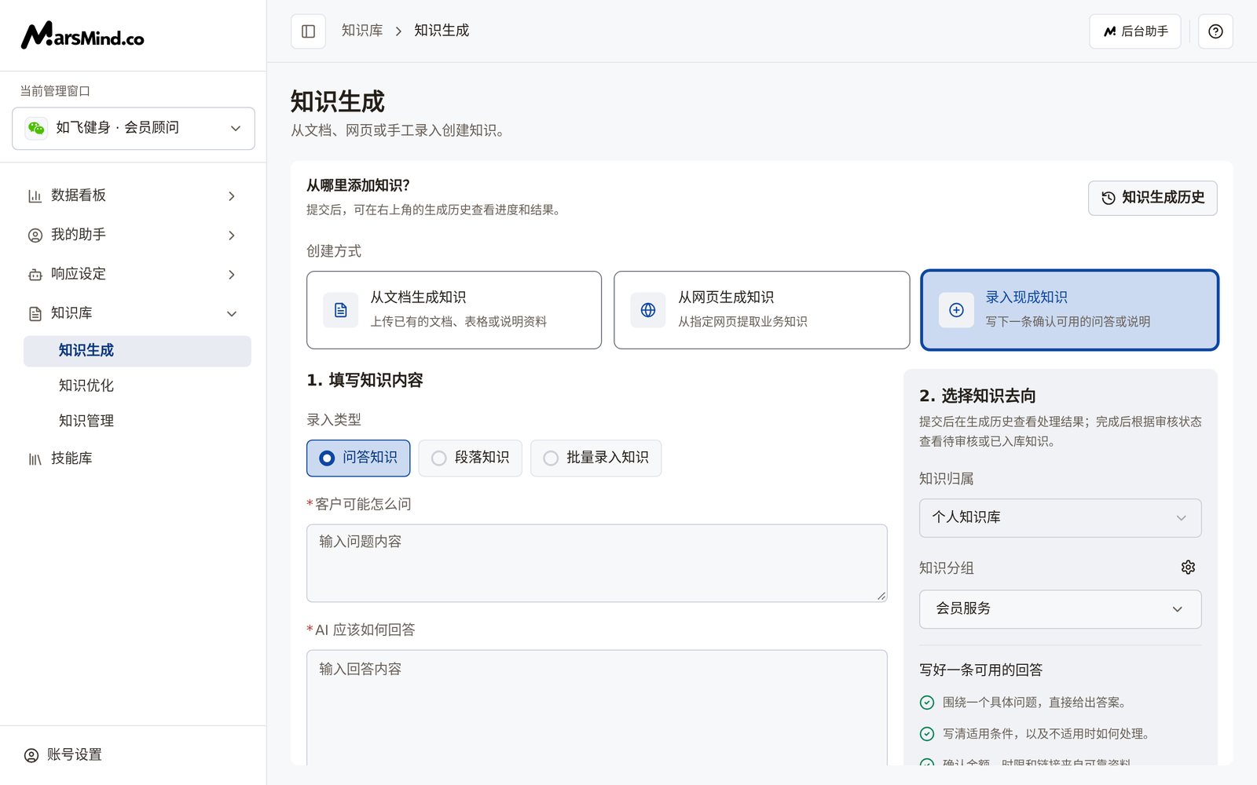1257x785 pixels.
Task: Open 知识生成历史 button
Action: (x=1153, y=198)
